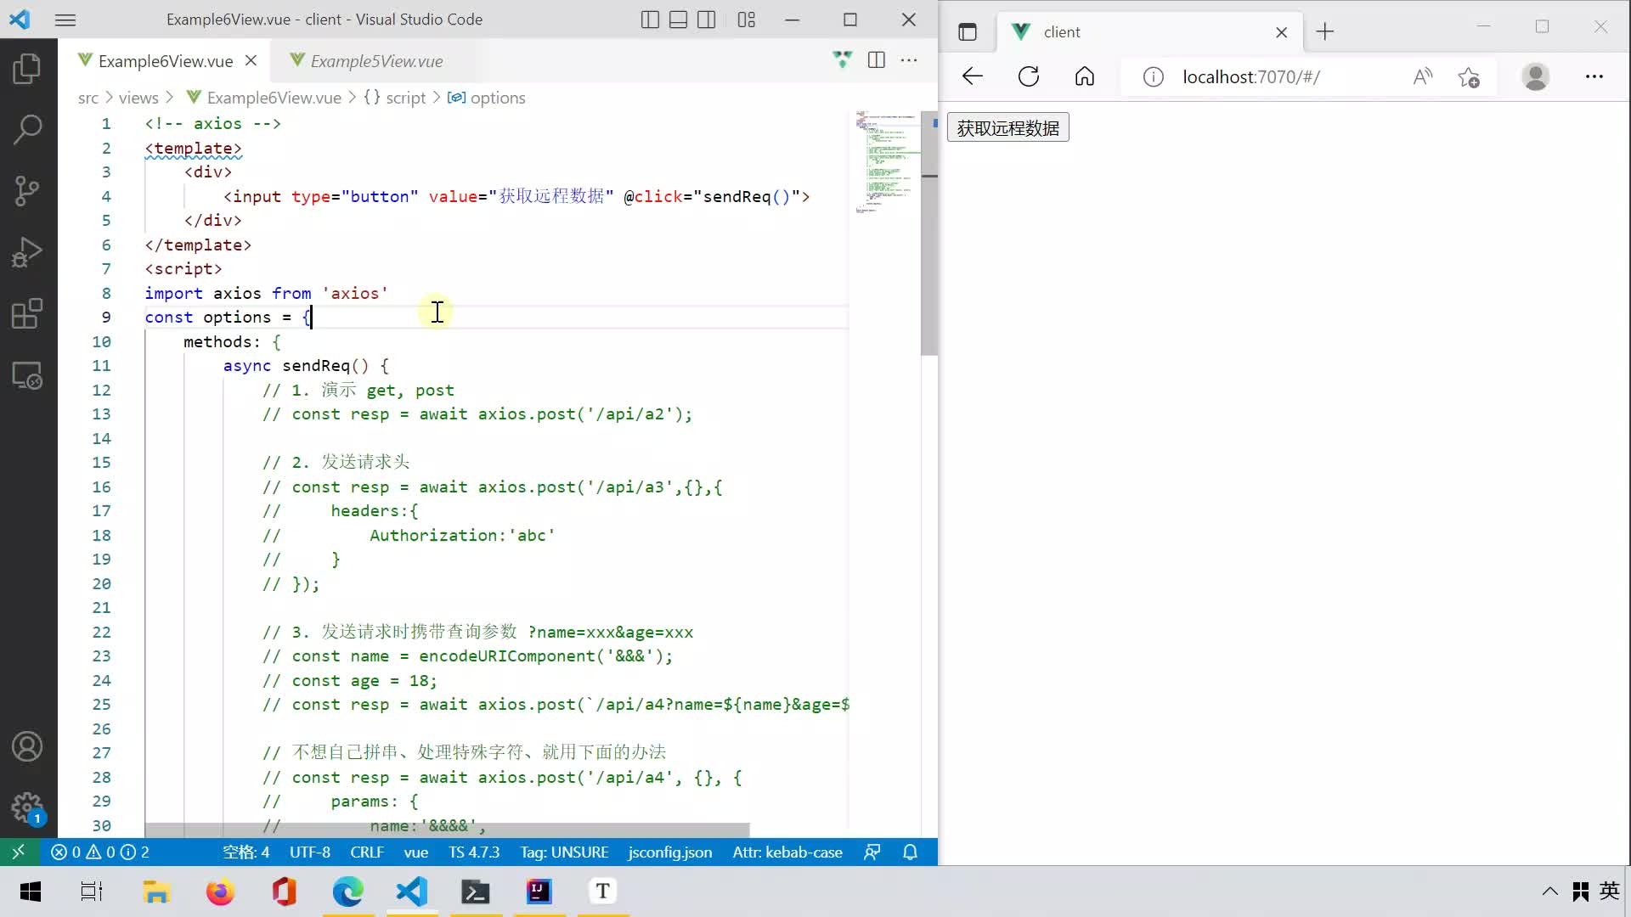Click the notification bell icon in status bar
1631x917 pixels.
[910, 852]
